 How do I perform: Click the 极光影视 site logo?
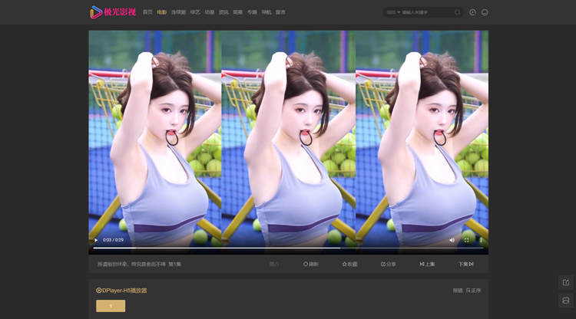(x=113, y=12)
